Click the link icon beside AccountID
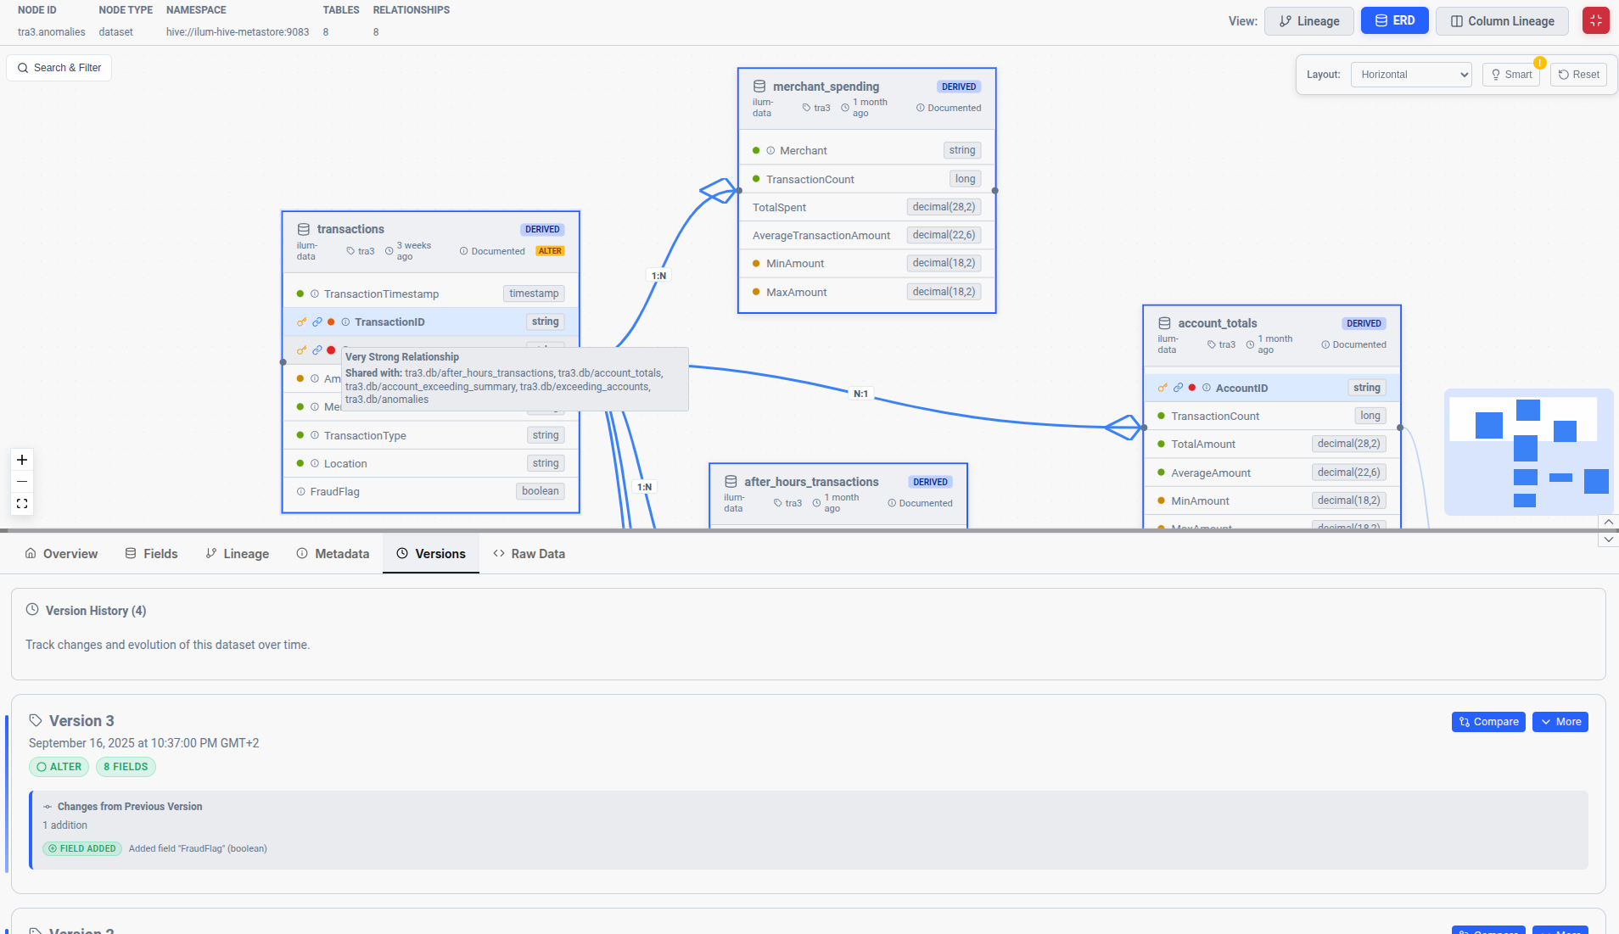The width and height of the screenshot is (1619, 934). [1178, 388]
